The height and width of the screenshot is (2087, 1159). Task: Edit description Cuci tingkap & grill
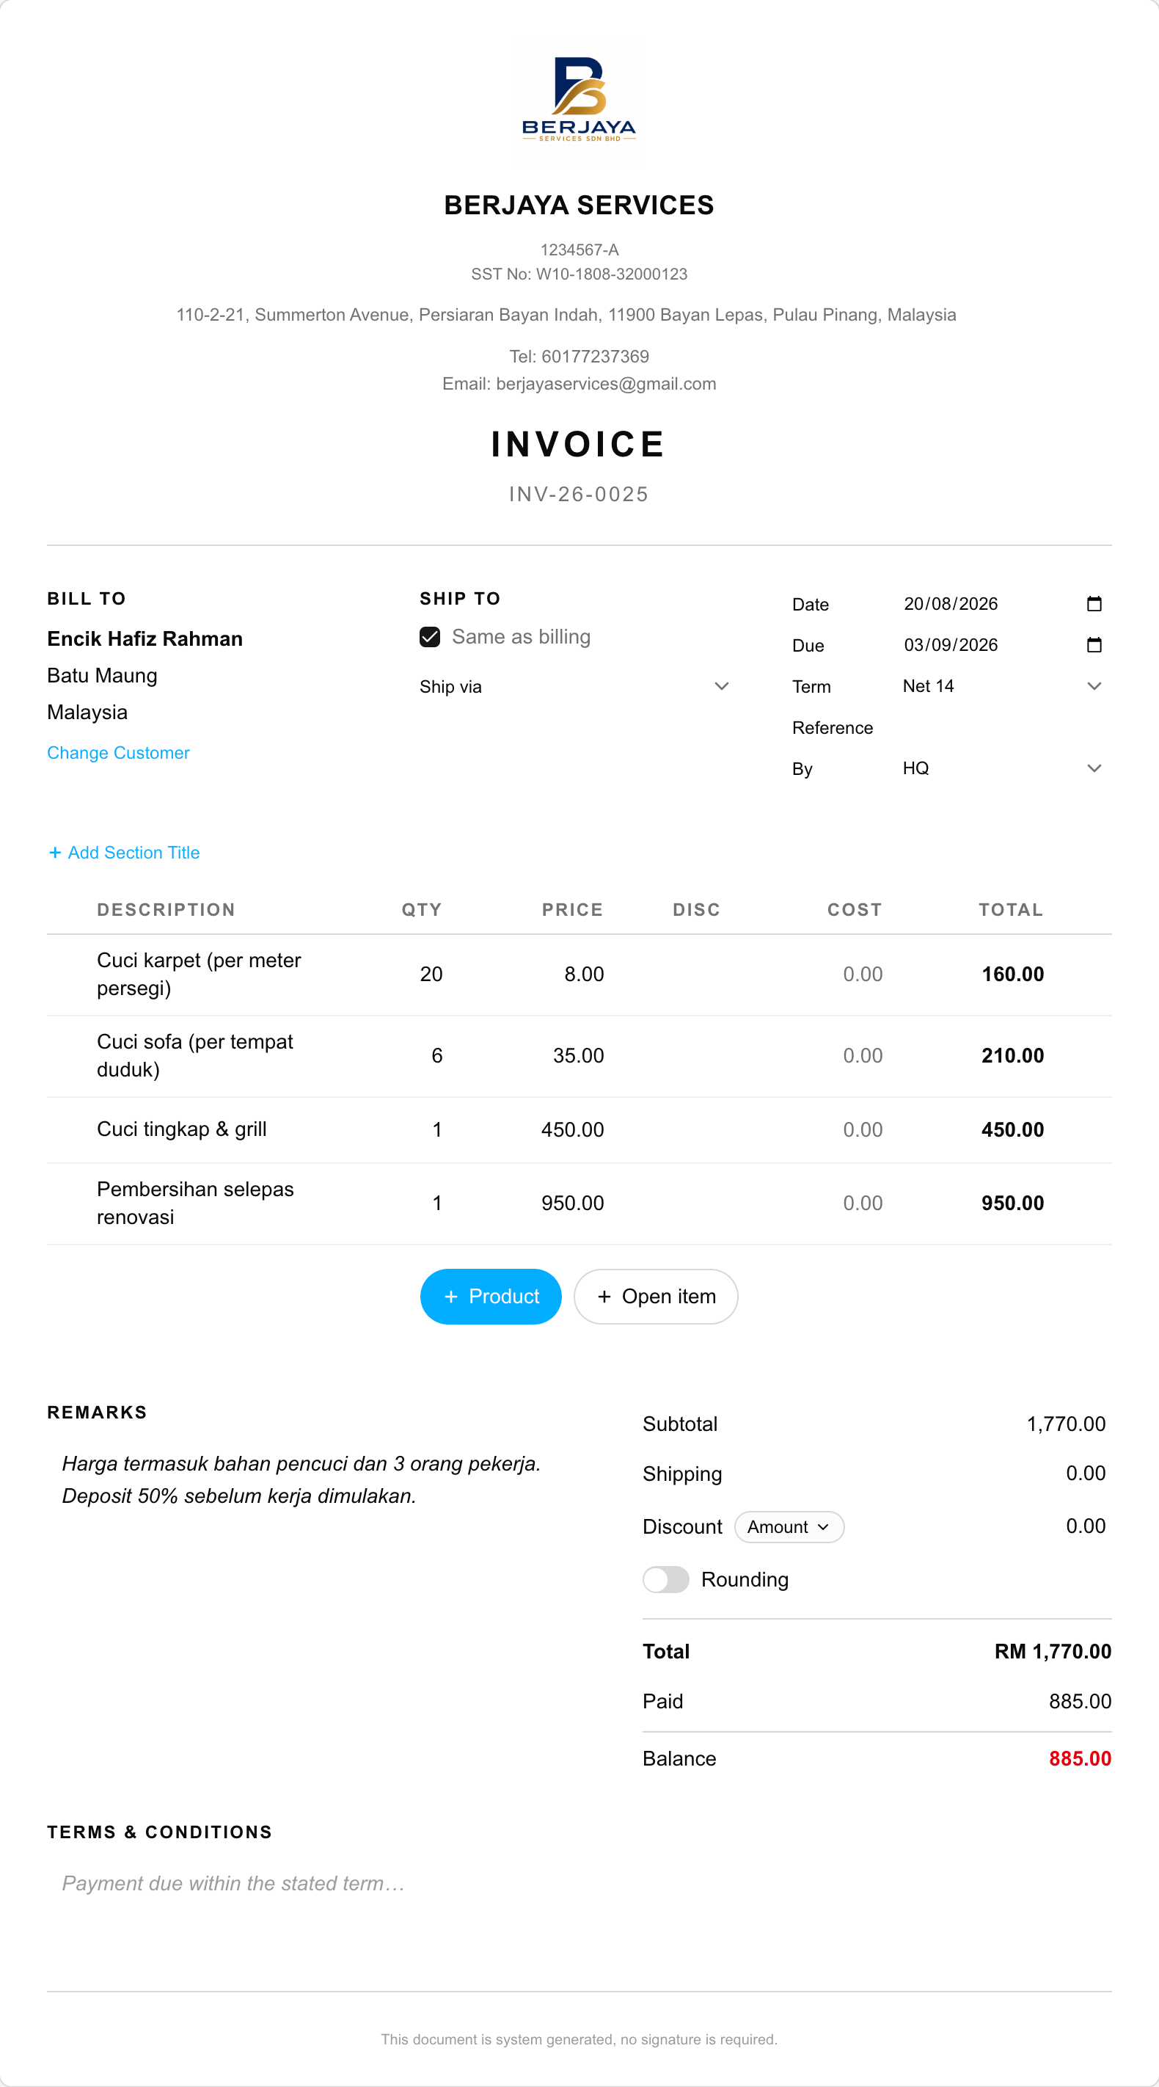point(181,1129)
